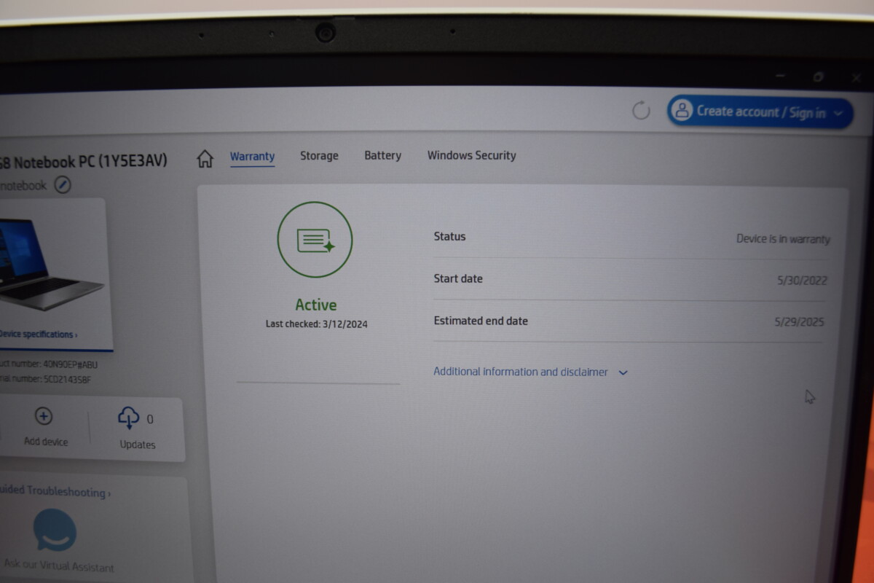Click the Active warranty status text
Image resolution: width=874 pixels, height=583 pixels.
[316, 305]
